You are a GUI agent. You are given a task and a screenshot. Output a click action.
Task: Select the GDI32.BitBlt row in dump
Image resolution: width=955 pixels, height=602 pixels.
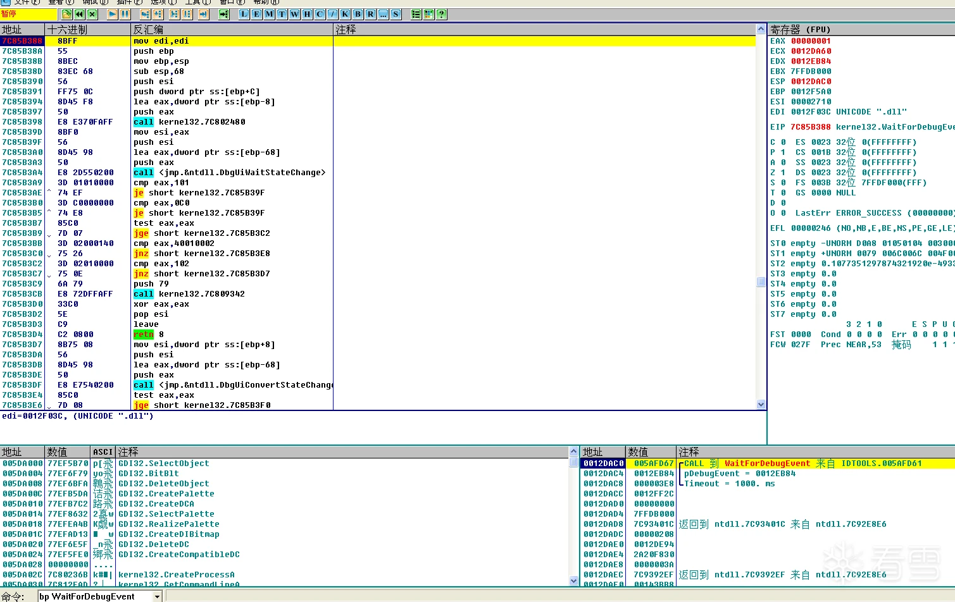[x=285, y=474]
